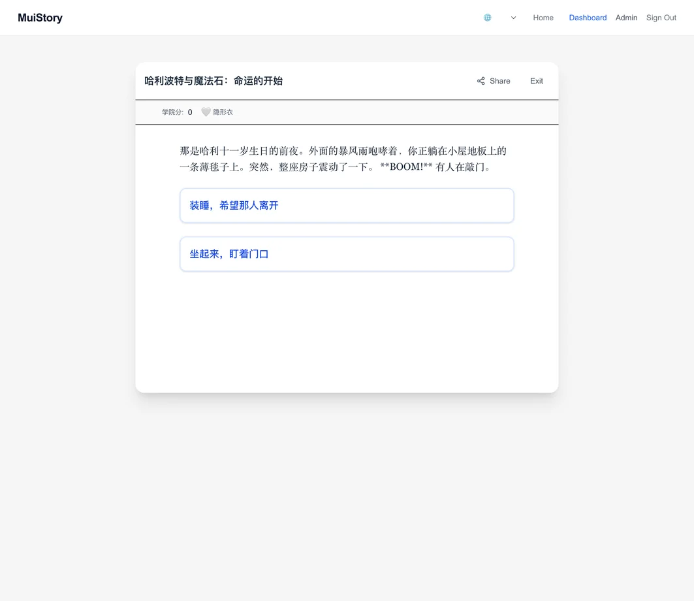
Task: Click the word BOOM in story text
Action: pyautogui.click(x=406, y=167)
